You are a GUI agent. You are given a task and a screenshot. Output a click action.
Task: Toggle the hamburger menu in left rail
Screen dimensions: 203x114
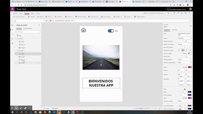(12, 25)
